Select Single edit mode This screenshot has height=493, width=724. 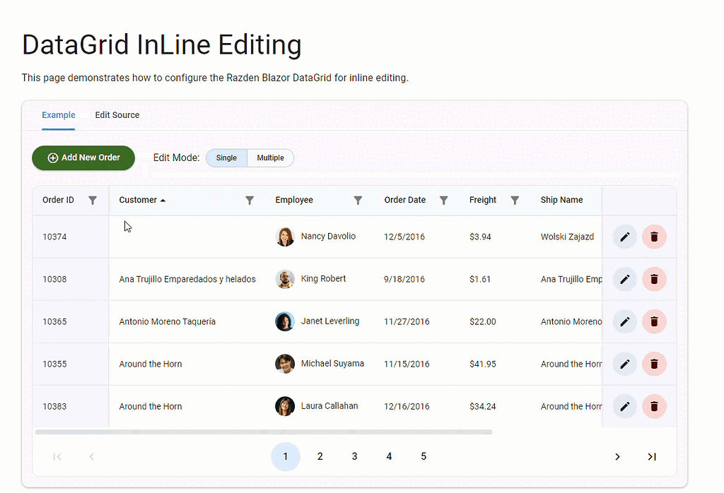coord(226,158)
